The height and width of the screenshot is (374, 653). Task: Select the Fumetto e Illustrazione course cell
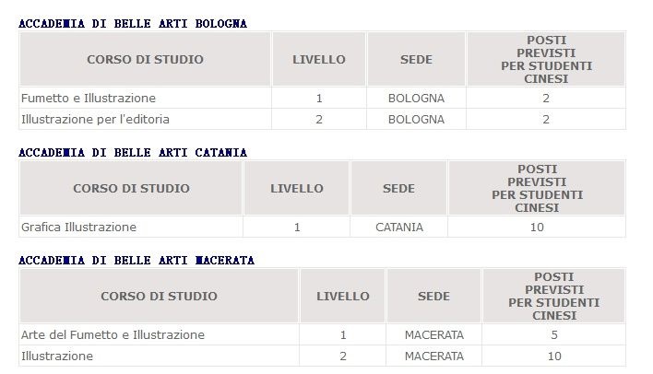coord(89,98)
